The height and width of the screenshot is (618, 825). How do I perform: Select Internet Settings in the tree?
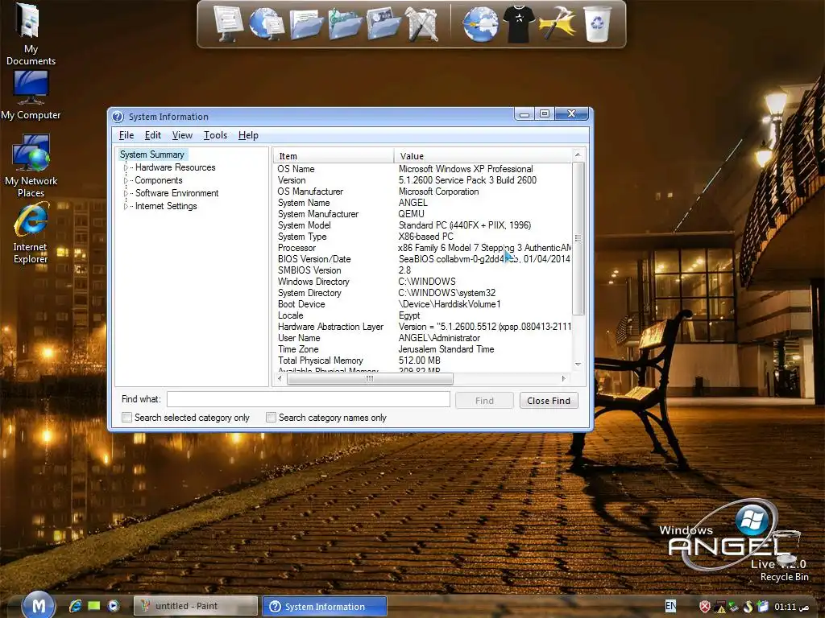tap(166, 206)
